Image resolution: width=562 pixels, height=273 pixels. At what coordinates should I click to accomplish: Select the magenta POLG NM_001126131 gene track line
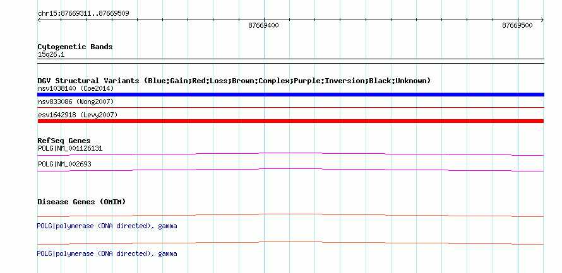[290, 154]
